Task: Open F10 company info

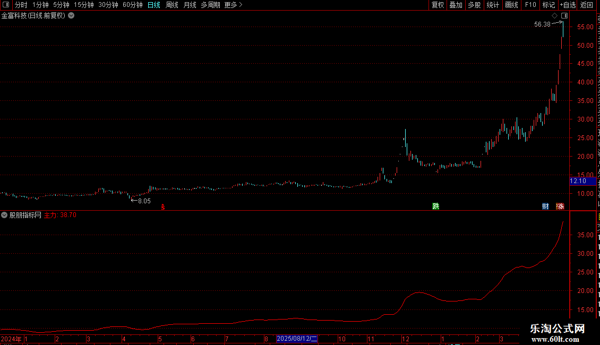Action: click(530, 5)
